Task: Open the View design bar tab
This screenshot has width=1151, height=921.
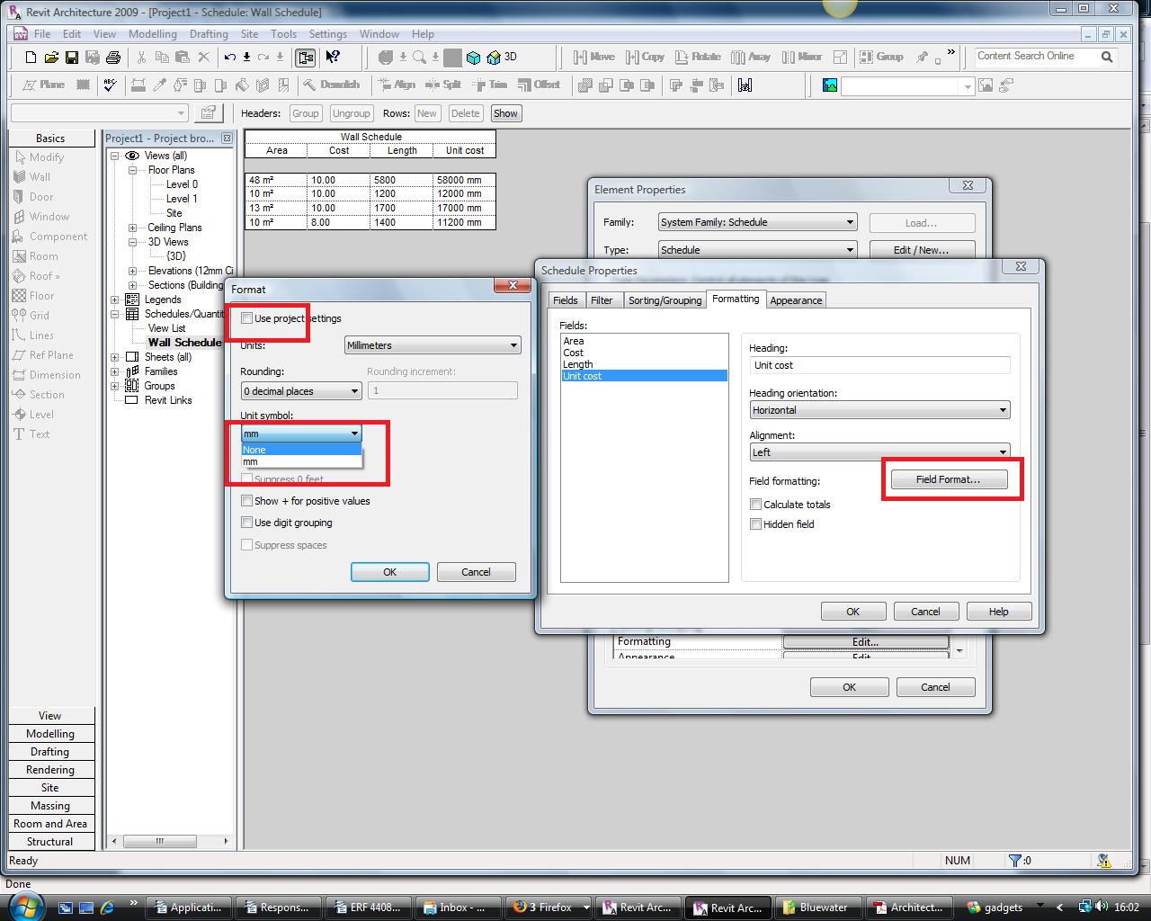Action: click(x=50, y=716)
